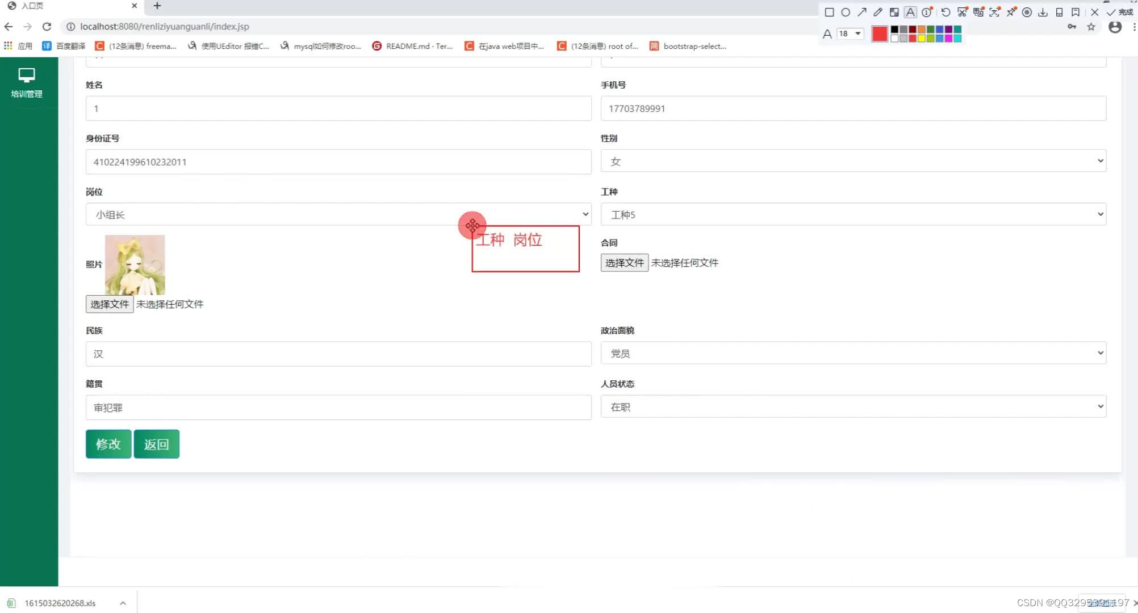The height and width of the screenshot is (613, 1138).
Task: Select the numbered step marker tool
Action: pyautogui.click(x=927, y=12)
